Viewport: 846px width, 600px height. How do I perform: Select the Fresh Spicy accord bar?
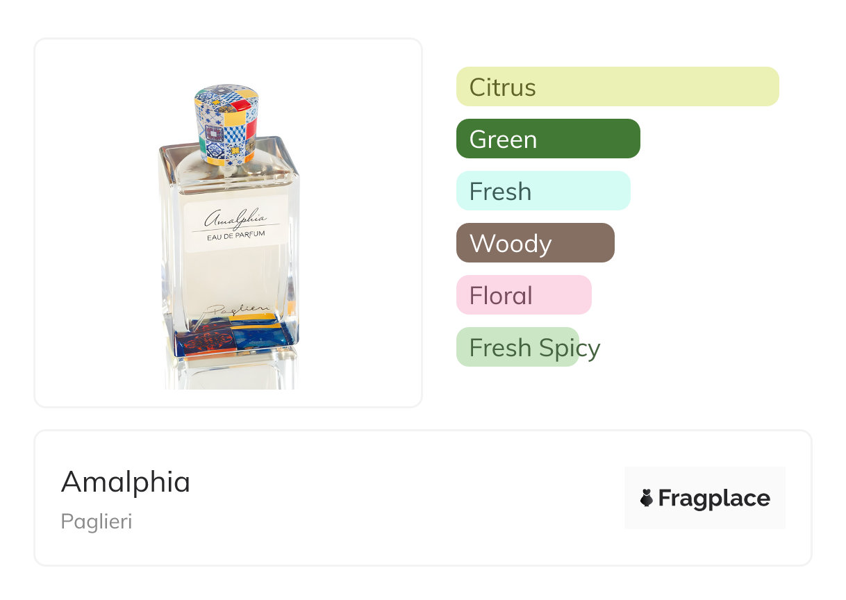point(518,347)
